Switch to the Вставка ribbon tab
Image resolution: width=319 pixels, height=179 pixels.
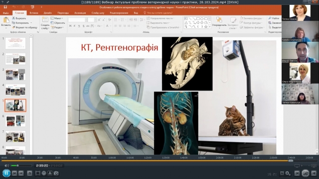click(x=34, y=13)
